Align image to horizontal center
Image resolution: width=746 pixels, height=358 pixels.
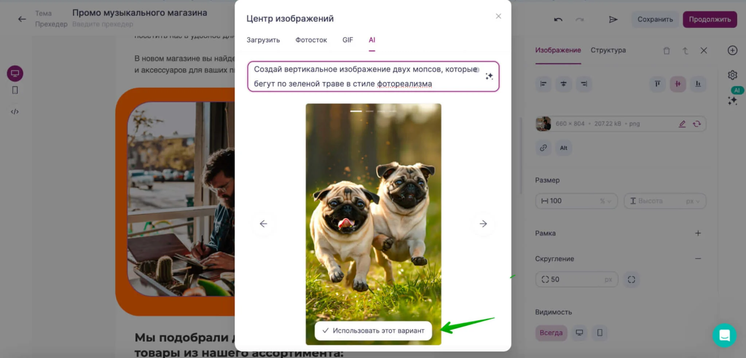(x=564, y=84)
